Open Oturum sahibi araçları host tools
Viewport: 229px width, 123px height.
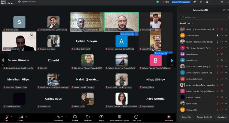119,118
